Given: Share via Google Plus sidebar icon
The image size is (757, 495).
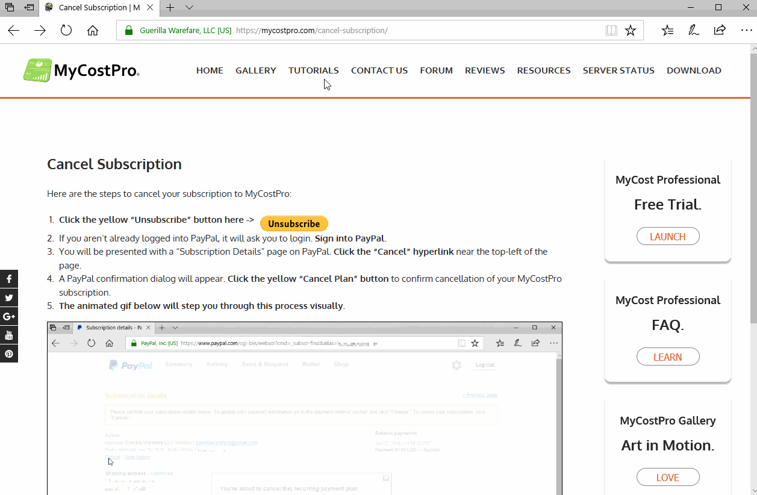Looking at the screenshot, I should tap(9, 316).
